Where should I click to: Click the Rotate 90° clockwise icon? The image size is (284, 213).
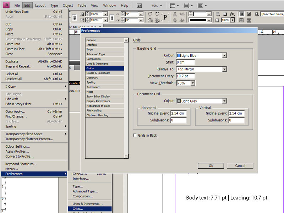click(x=150, y=14)
